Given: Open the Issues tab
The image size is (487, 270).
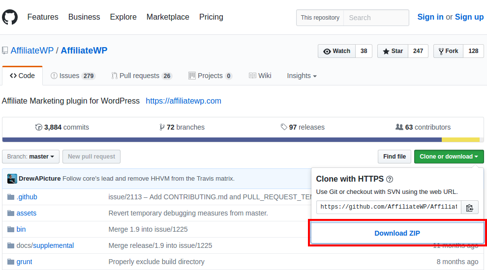Looking at the screenshot, I should (73, 76).
